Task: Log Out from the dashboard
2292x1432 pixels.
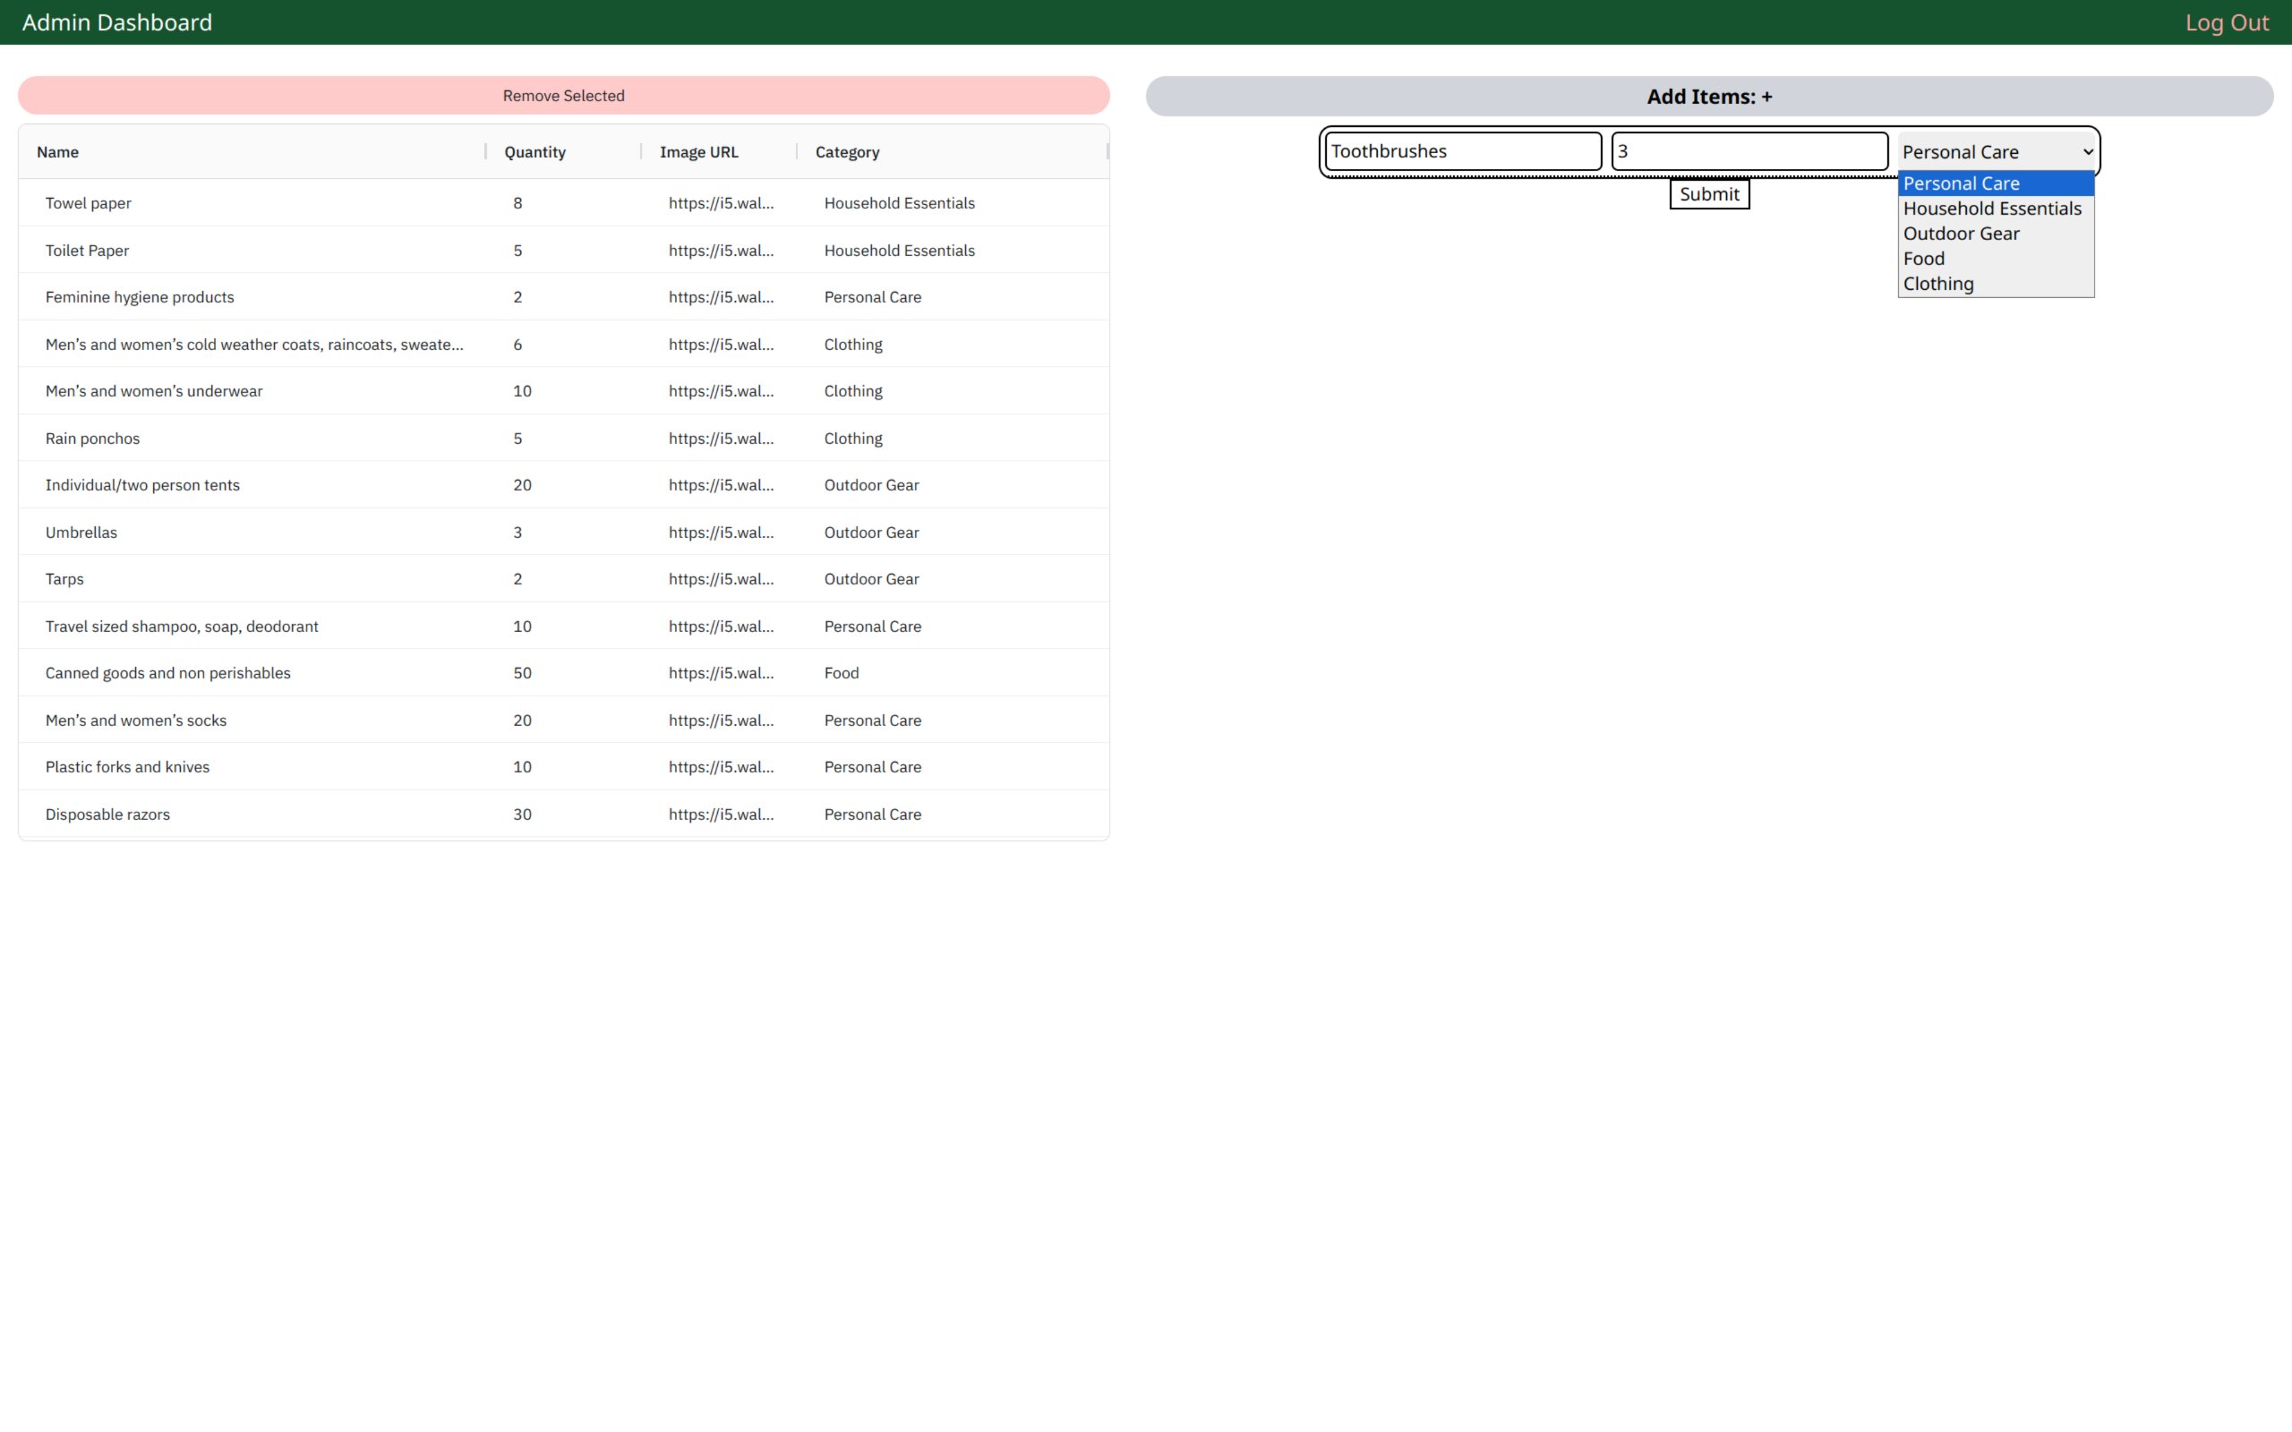Action: pyautogui.click(x=2226, y=22)
